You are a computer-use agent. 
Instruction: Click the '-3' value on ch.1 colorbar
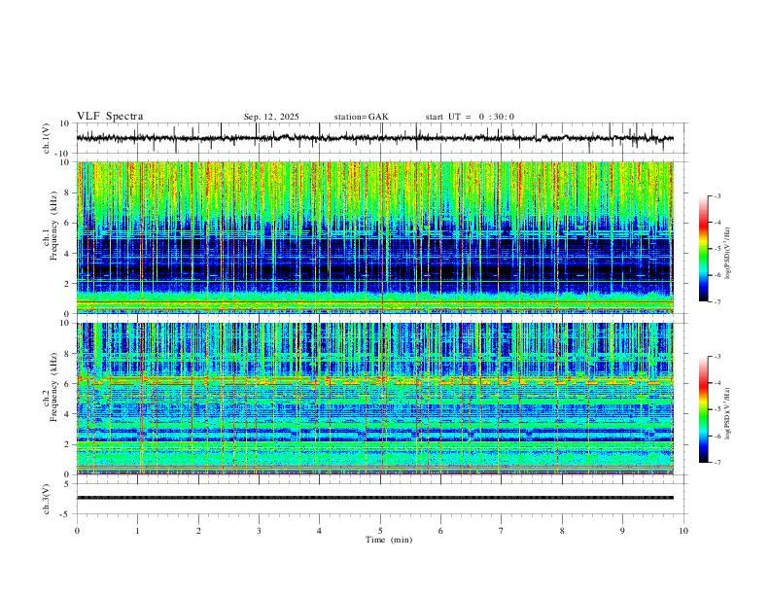[x=717, y=195]
